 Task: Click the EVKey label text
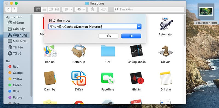tap(79, 89)
